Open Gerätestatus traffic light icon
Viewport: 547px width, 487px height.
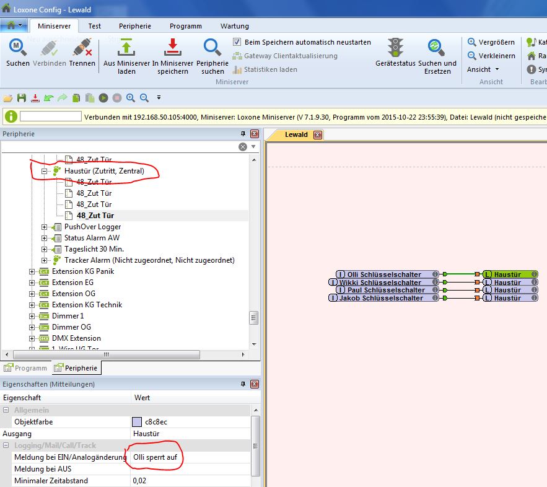pyautogui.click(x=395, y=48)
